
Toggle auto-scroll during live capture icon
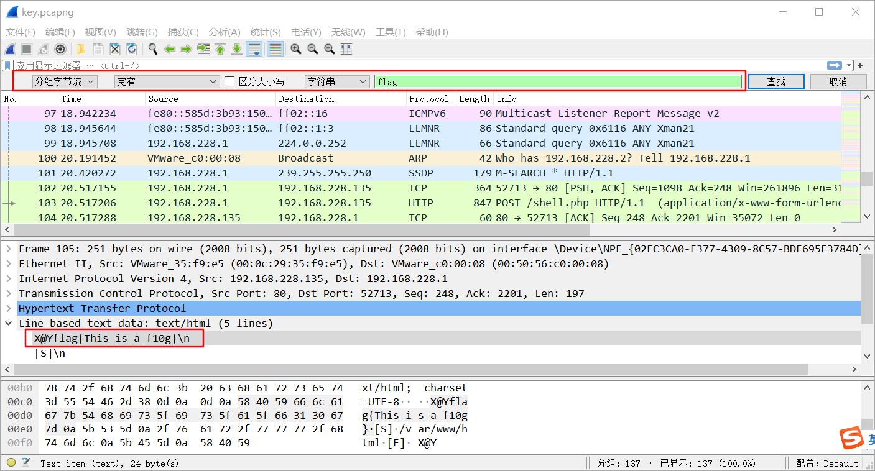pos(254,49)
